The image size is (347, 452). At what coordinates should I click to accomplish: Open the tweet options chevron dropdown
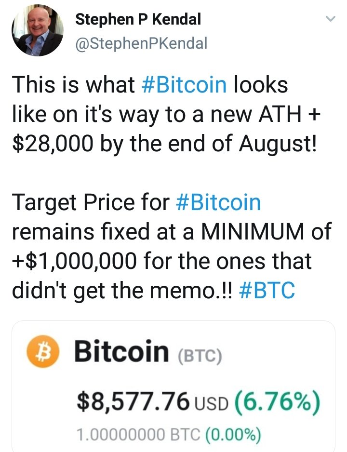pos(330,20)
